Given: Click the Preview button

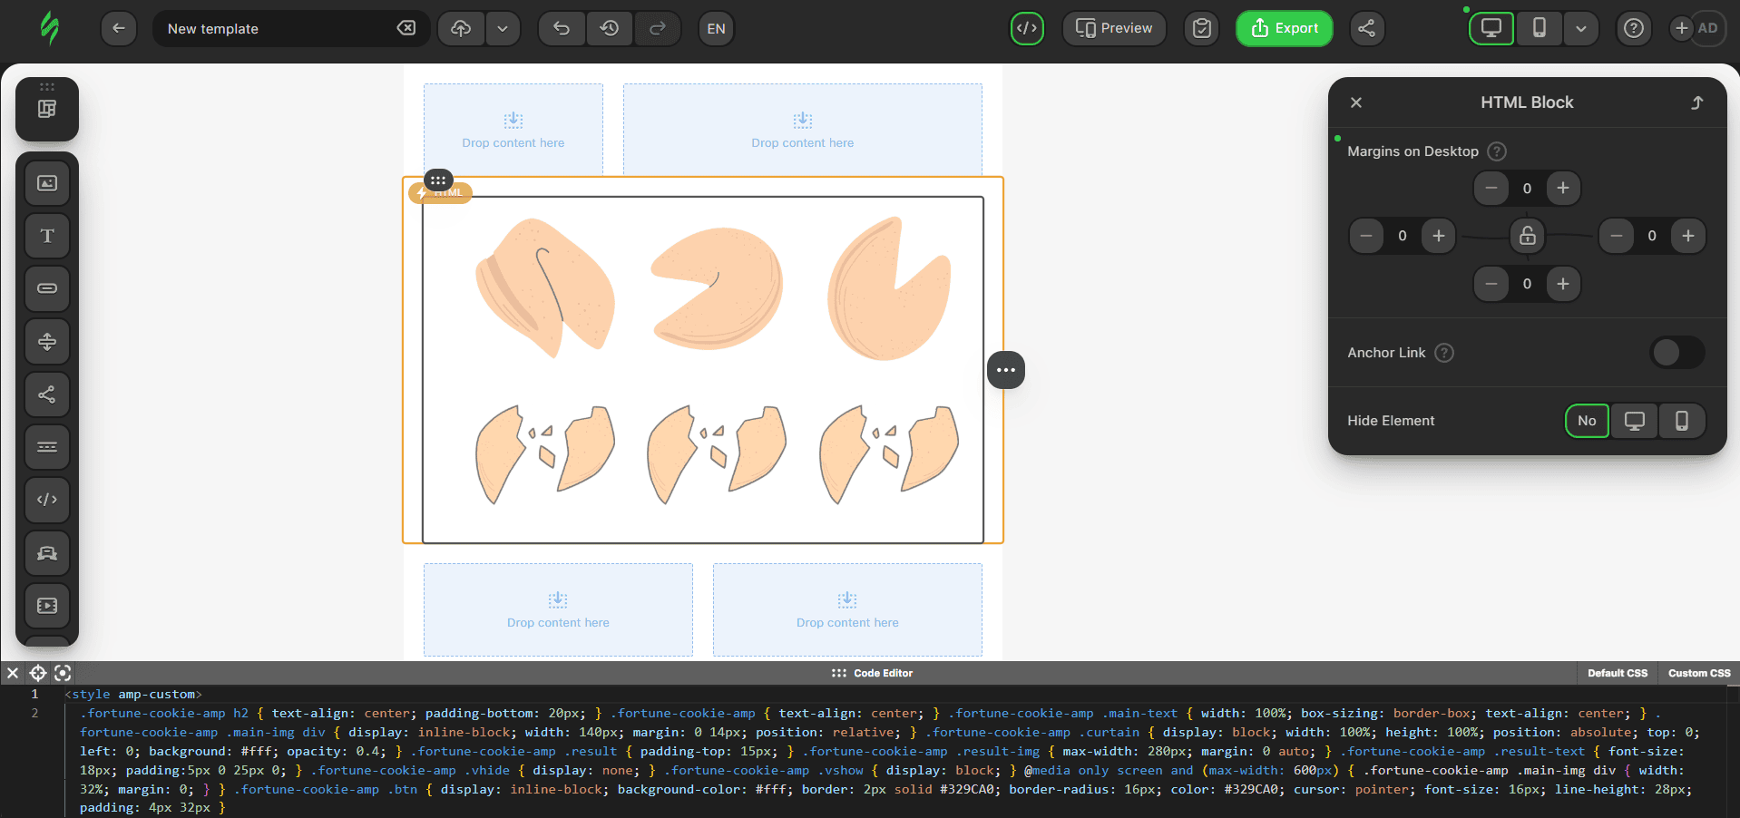Looking at the screenshot, I should (x=1114, y=28).
